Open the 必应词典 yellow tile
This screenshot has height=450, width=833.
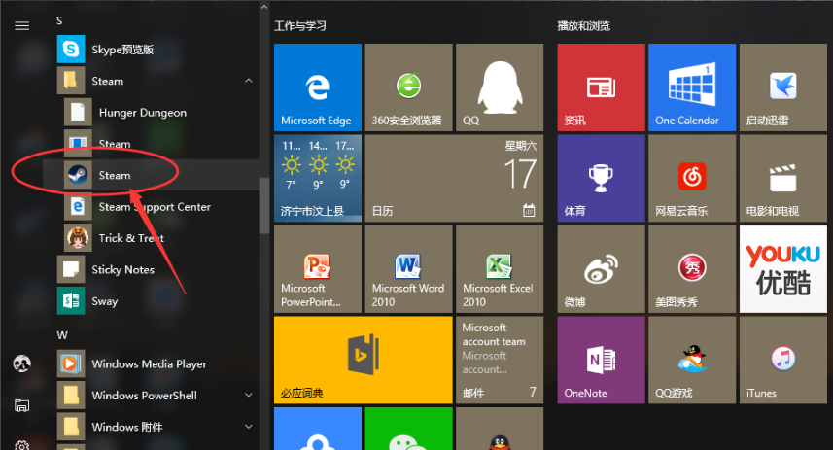(x=364, y=360)
